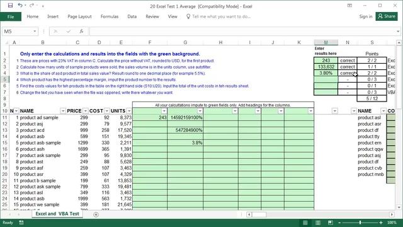Open the filter dropdown in column G

point(200,111)
